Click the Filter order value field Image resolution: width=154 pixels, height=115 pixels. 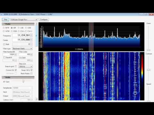(24, 54)
